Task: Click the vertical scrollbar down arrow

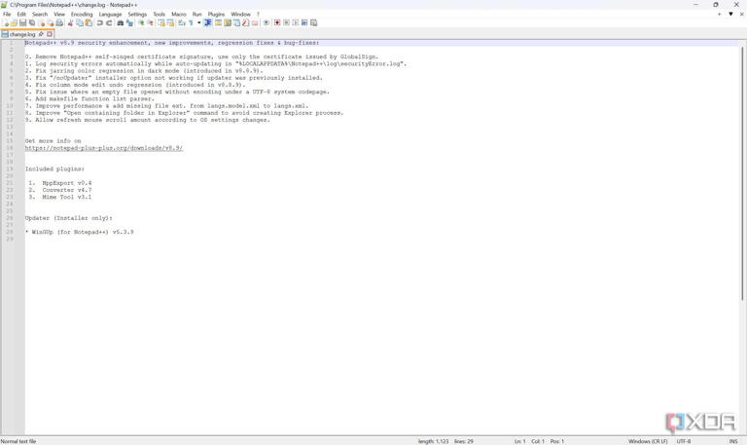Action: pos(742,429)
